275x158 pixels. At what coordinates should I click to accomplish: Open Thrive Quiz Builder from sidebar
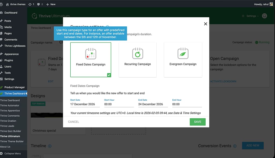[x=10, y=131]
